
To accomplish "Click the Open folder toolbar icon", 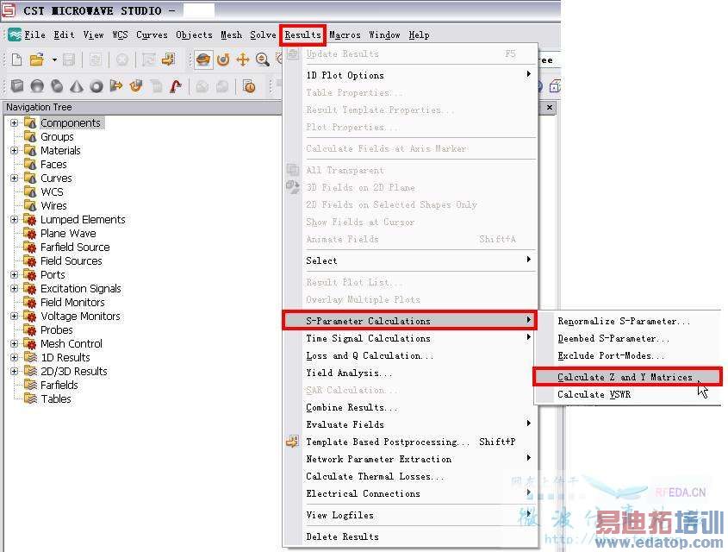I will 36,60.
